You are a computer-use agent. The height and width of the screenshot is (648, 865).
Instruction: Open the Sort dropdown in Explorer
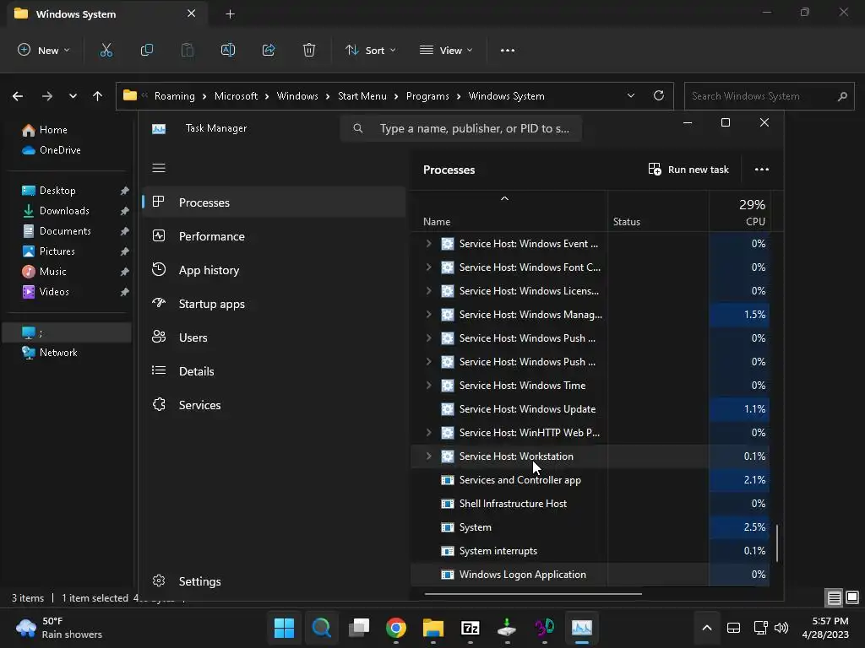[x=370, y=50]
